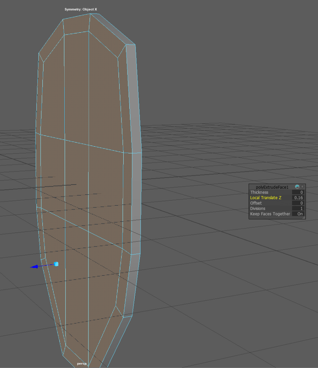Select the yellow Local Translate Z label
Screen dimensions: 318x368
coord(266,198)
